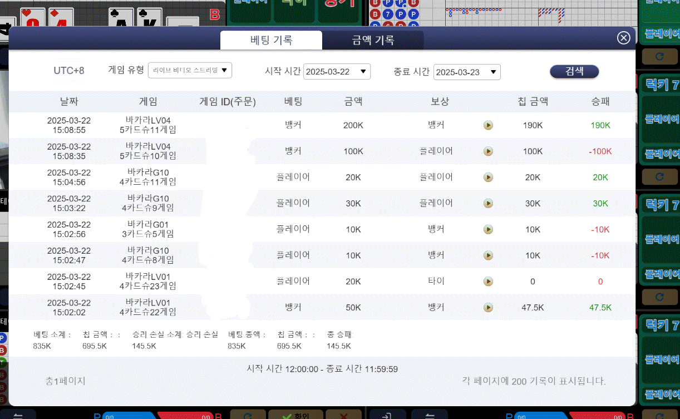Close the betting record dialog with X
Viewport: 680px width, 419px height.
(x=624, y=38)
